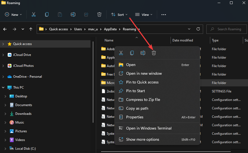Choose Open in new window

tap(157, 73)
